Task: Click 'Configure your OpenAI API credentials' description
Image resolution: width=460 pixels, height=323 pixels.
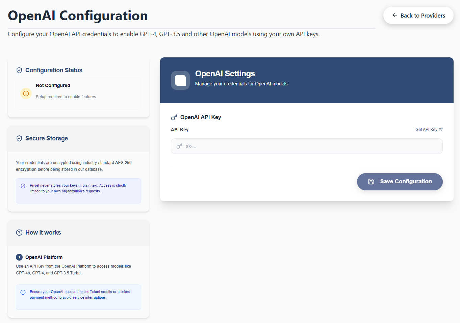Action: pos(164,34)
